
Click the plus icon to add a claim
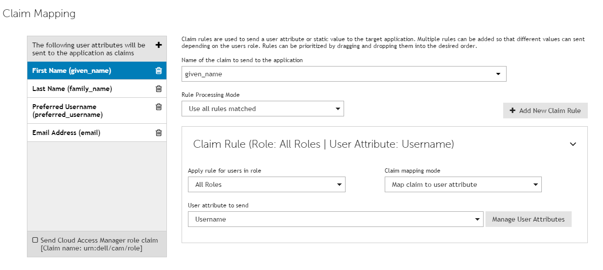click(158, 45)
